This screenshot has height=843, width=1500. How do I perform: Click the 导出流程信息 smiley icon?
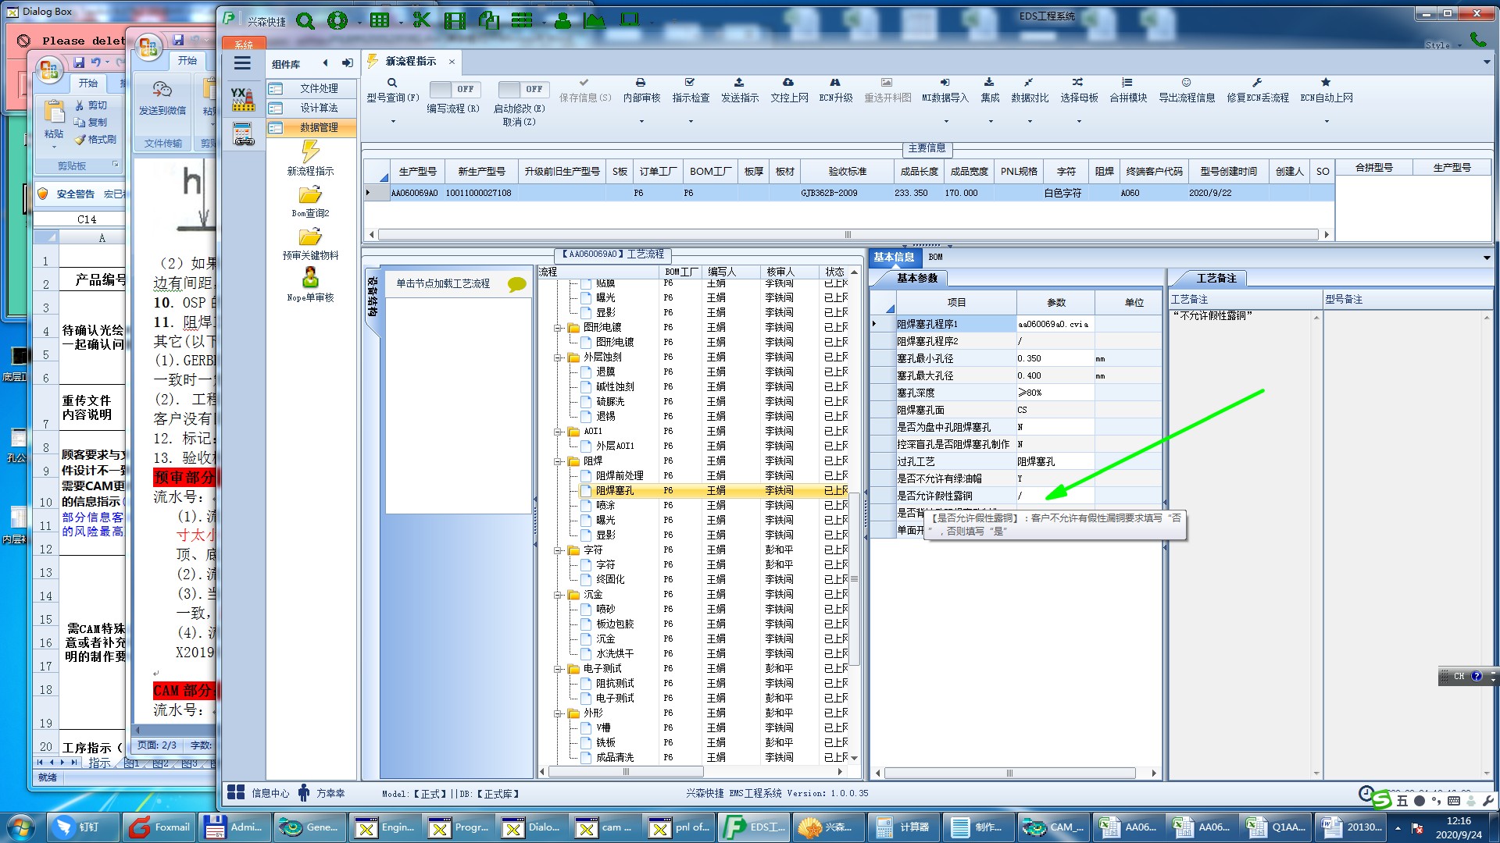pos(1186,83)
